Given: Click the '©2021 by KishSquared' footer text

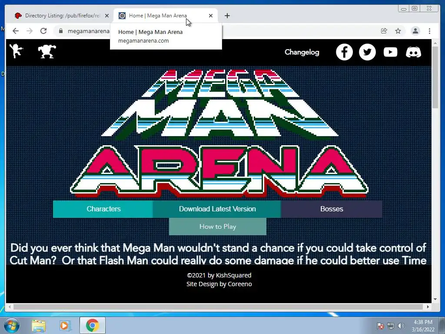Looking at the screenshot, I should click(x=219, y=275).
